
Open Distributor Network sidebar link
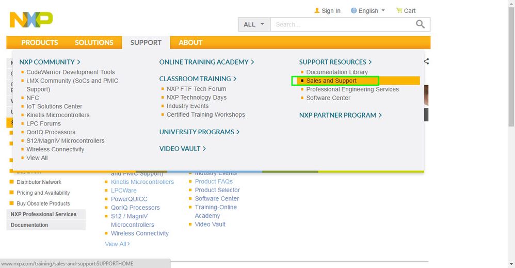(x=39, y=182)
